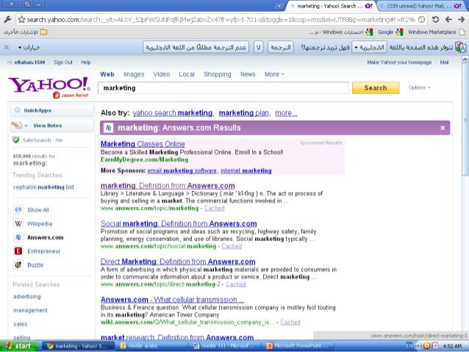The image size is (469, 352).
Task: Open Marketing Classes Online sponsored link
Action: [x=143, y=144]
